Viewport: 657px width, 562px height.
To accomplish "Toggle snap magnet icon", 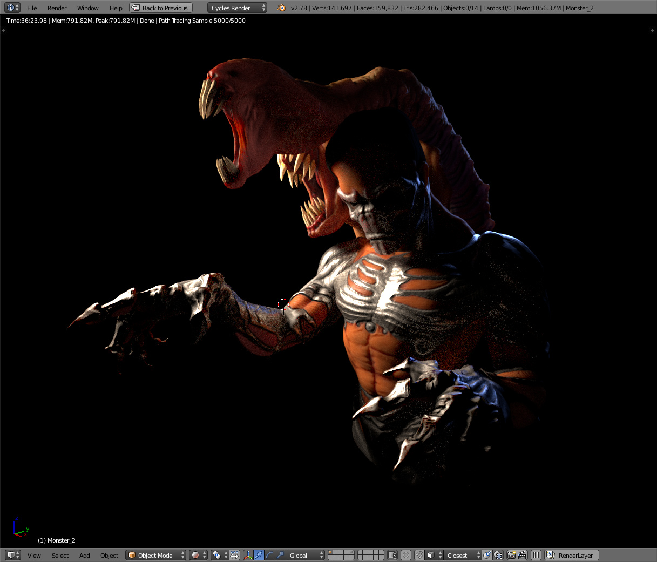I will (419, 555).
